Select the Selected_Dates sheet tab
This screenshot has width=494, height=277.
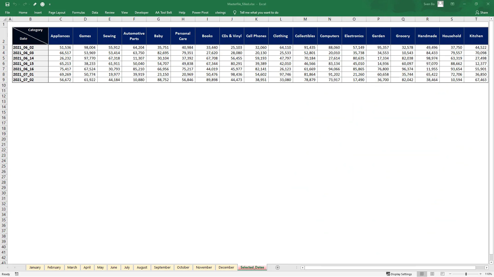[252, 267]
